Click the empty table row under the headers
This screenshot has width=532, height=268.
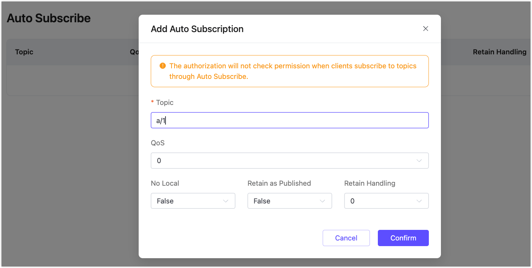68,80
